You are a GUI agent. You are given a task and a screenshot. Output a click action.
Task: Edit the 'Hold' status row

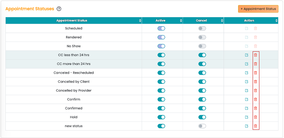pyautogui.click(x=246, y=117)
